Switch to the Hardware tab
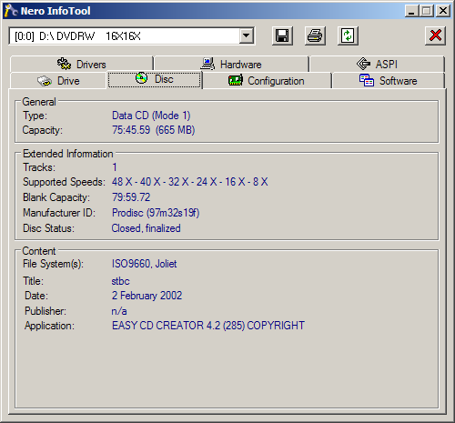This screenshot has width=455, height=423. click(231, 64)
